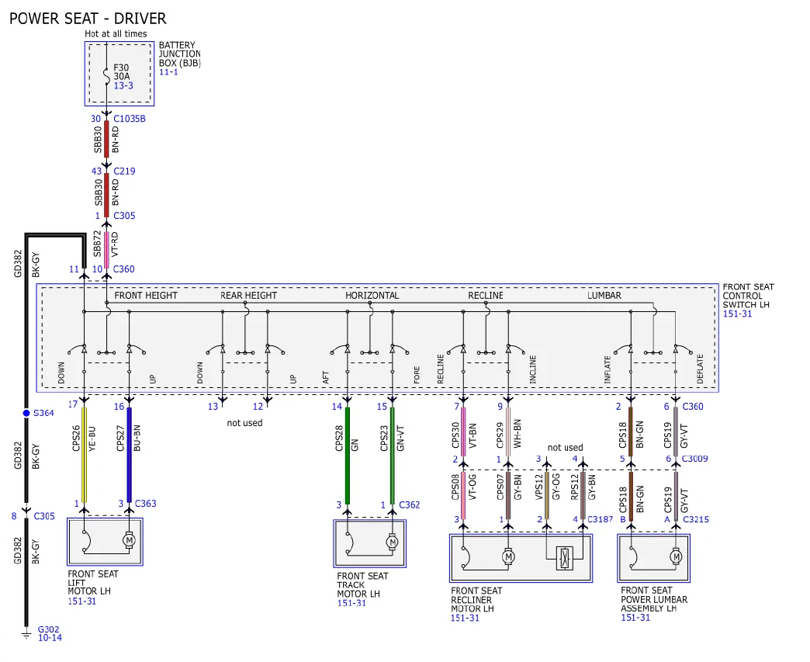Click the 'RECLINE' heading at top of switch
The image size is (810, 662).
pyautogui.click(x=486, y=296)
